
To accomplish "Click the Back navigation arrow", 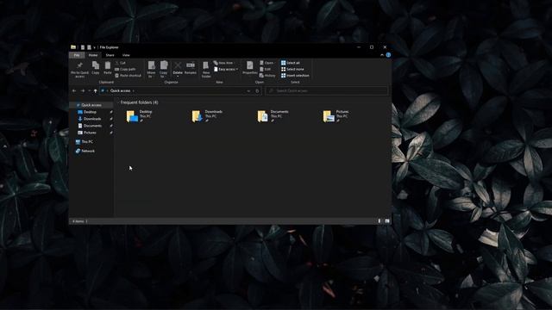I will [74, 90].
